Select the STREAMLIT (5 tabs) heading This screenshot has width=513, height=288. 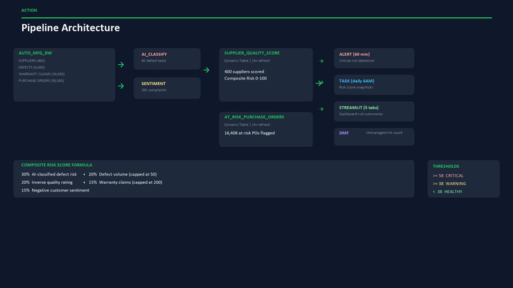click(x=358, y=107)
